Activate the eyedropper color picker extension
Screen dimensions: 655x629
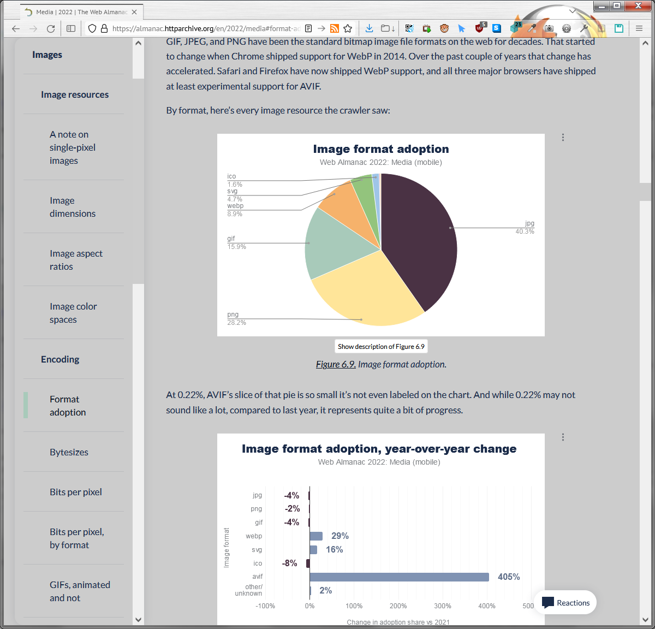click(532, 28)
